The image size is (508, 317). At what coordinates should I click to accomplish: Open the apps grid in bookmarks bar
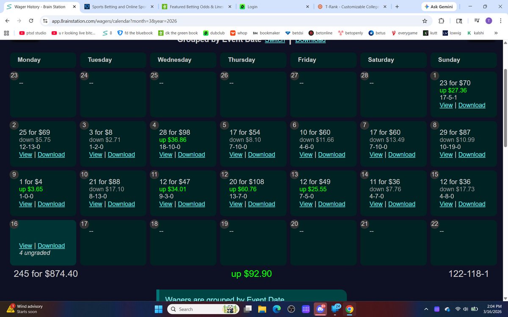(x=7, y=33)
